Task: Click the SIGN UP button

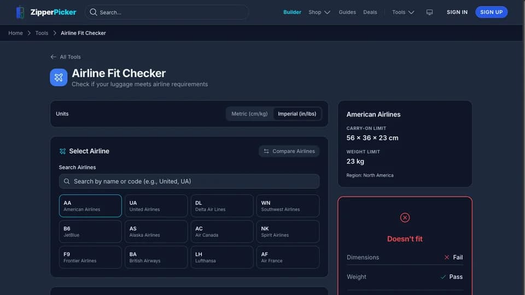Action: 491,12
